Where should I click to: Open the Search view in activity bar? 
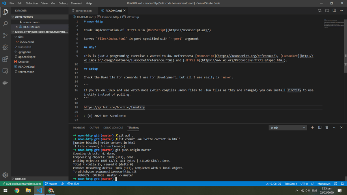coord(5,24)
